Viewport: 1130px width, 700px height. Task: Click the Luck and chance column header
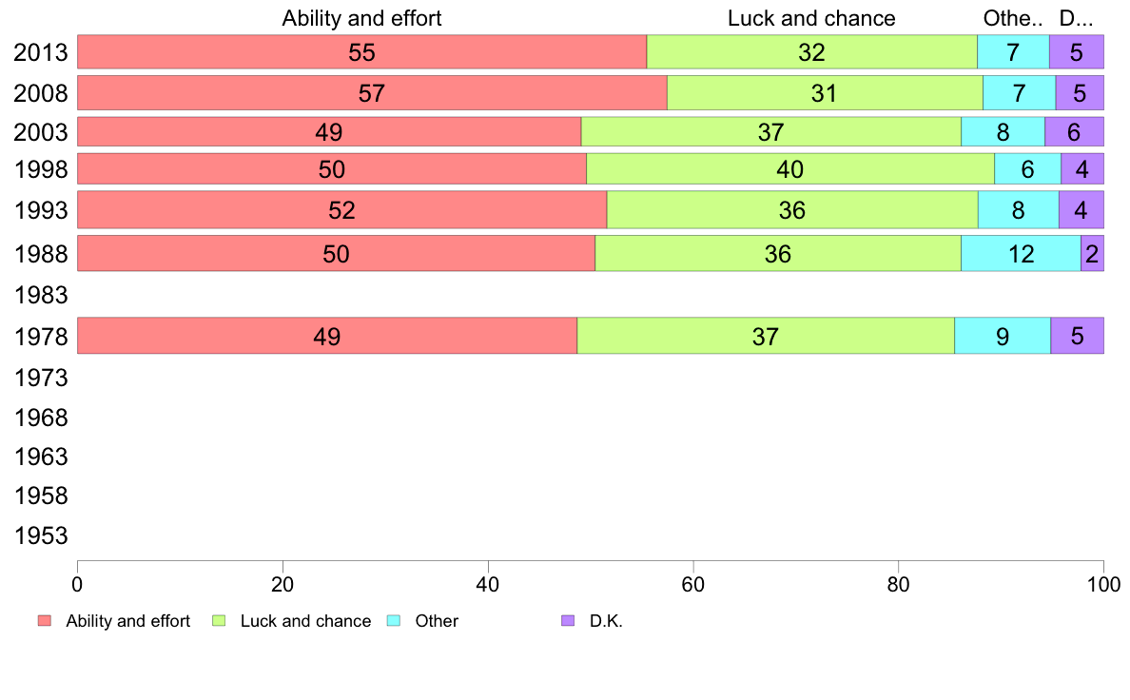pos(811,18)
